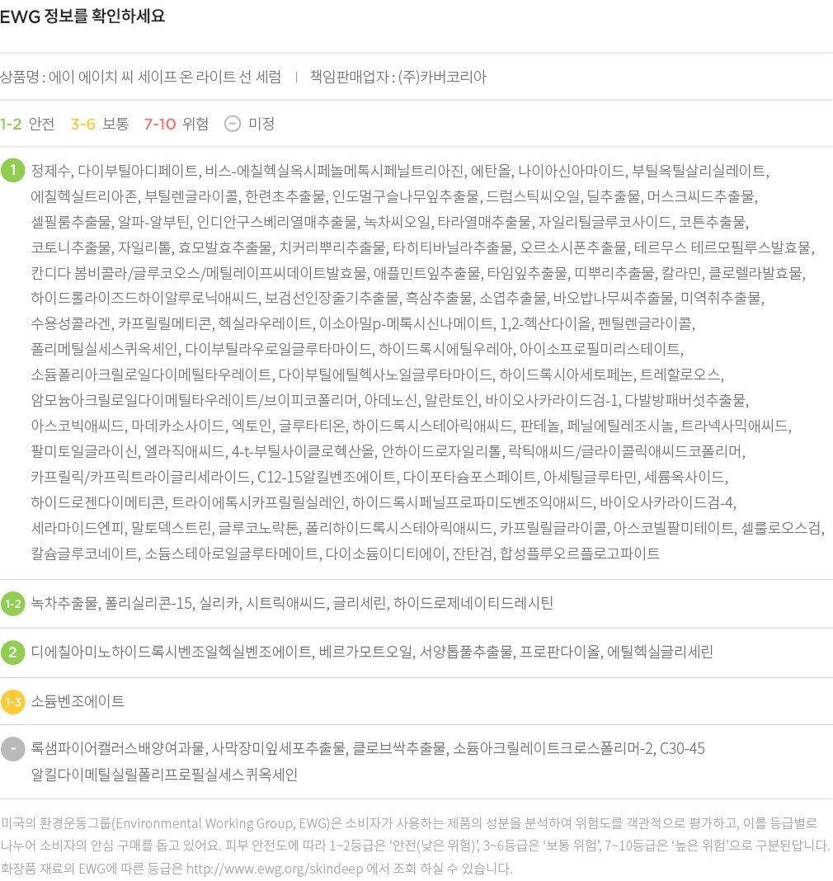Click the gray undetermined dash badge
Viewport: 833px width, 881px height.
(x=13, y=749)
